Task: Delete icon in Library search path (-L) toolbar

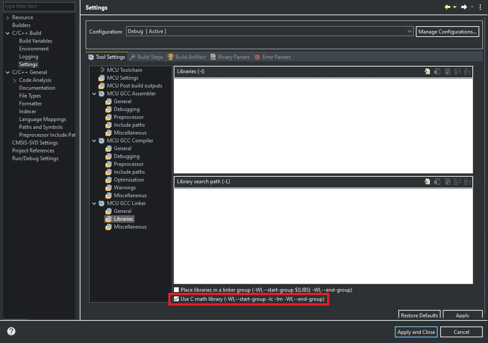Action: (437, 182)
